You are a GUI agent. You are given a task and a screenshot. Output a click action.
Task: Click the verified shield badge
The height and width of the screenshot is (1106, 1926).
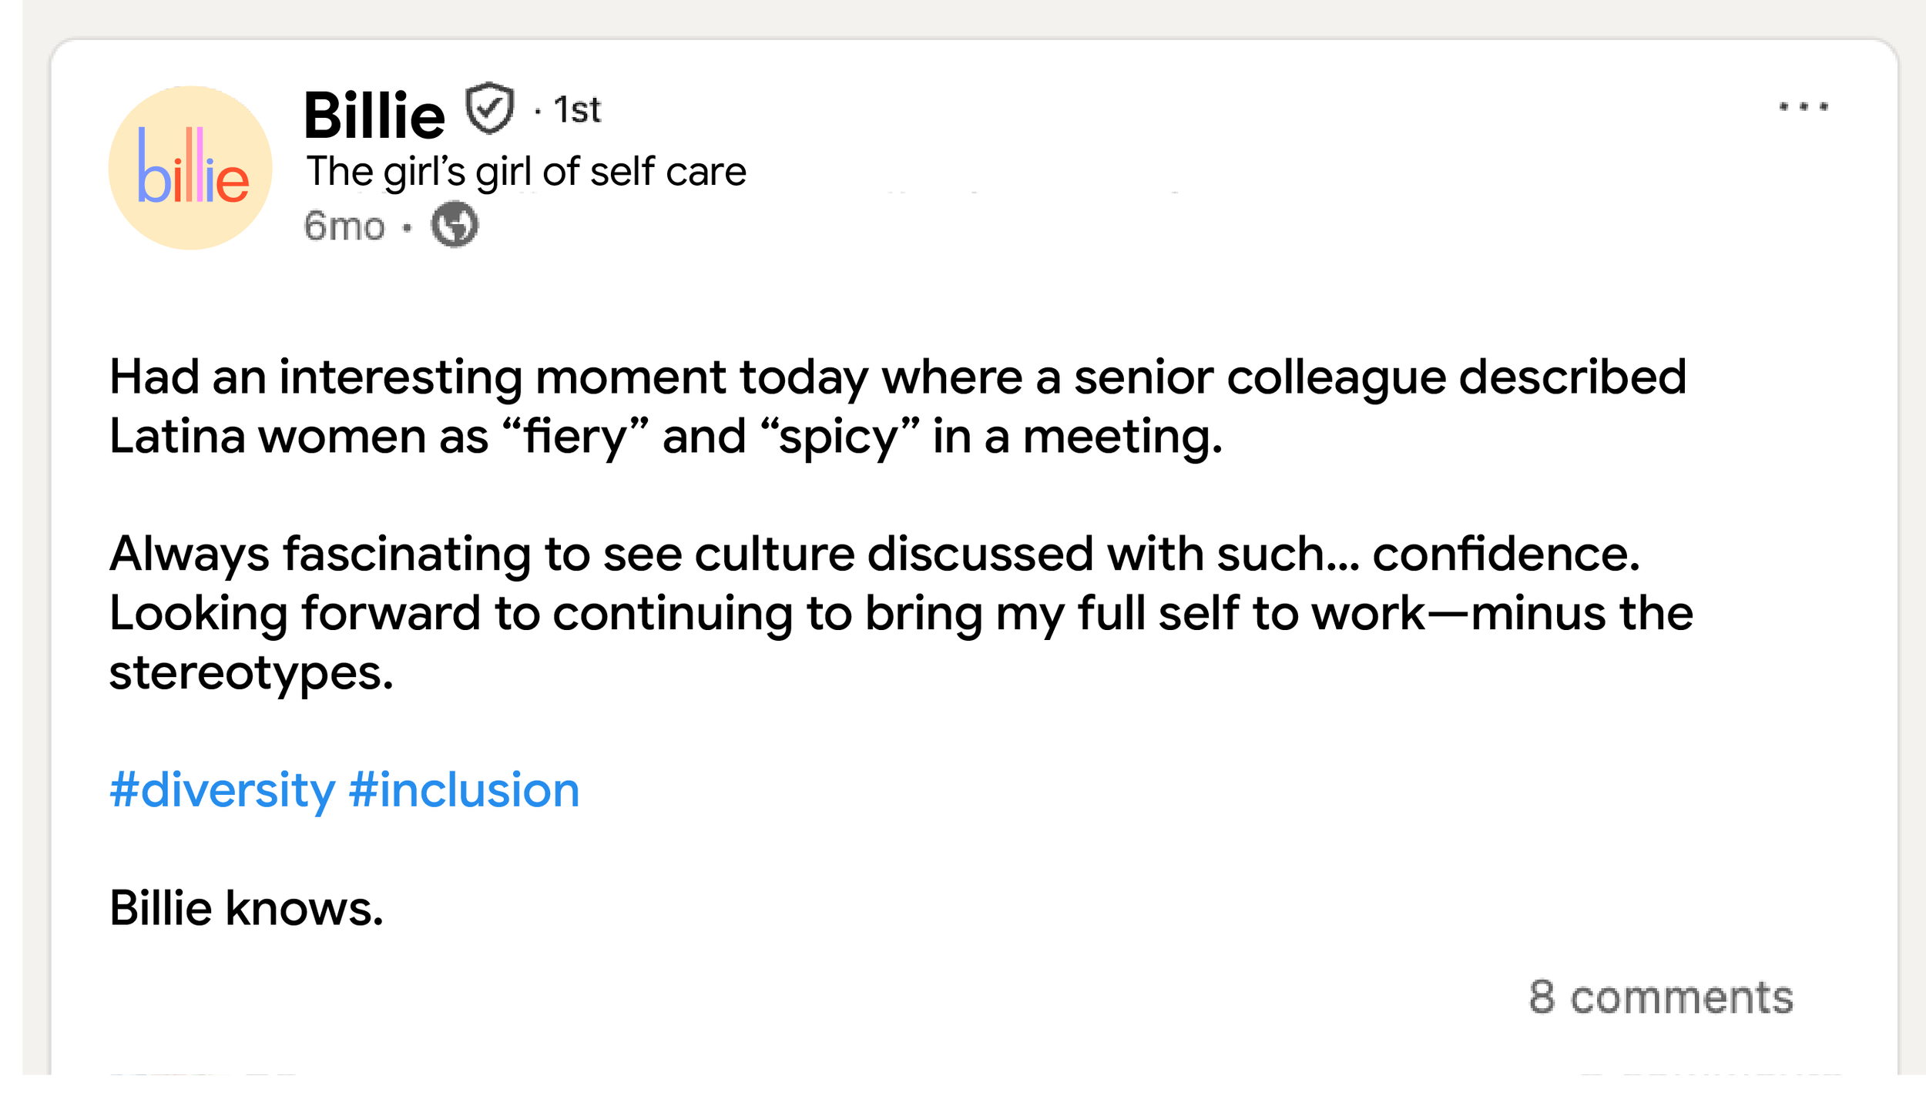(489, 108)
